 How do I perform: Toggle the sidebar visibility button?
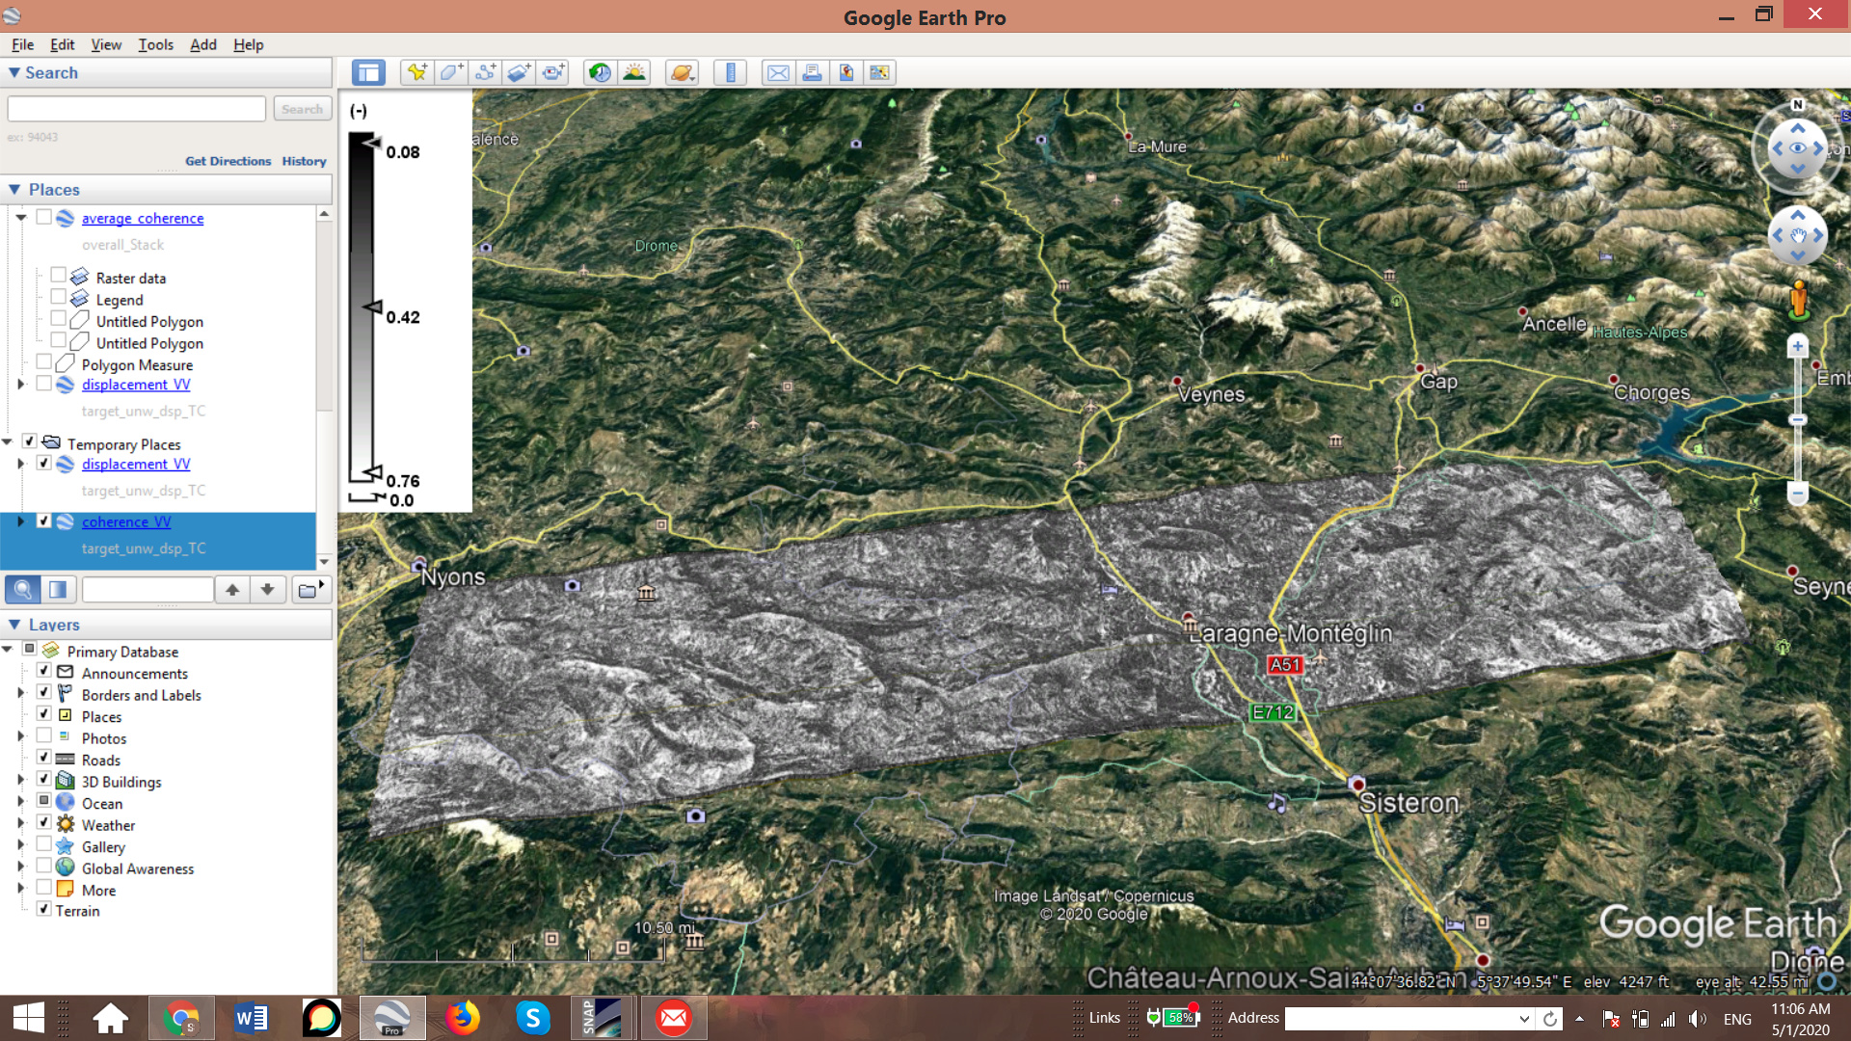pyautogui.click(x=368, y=72)
